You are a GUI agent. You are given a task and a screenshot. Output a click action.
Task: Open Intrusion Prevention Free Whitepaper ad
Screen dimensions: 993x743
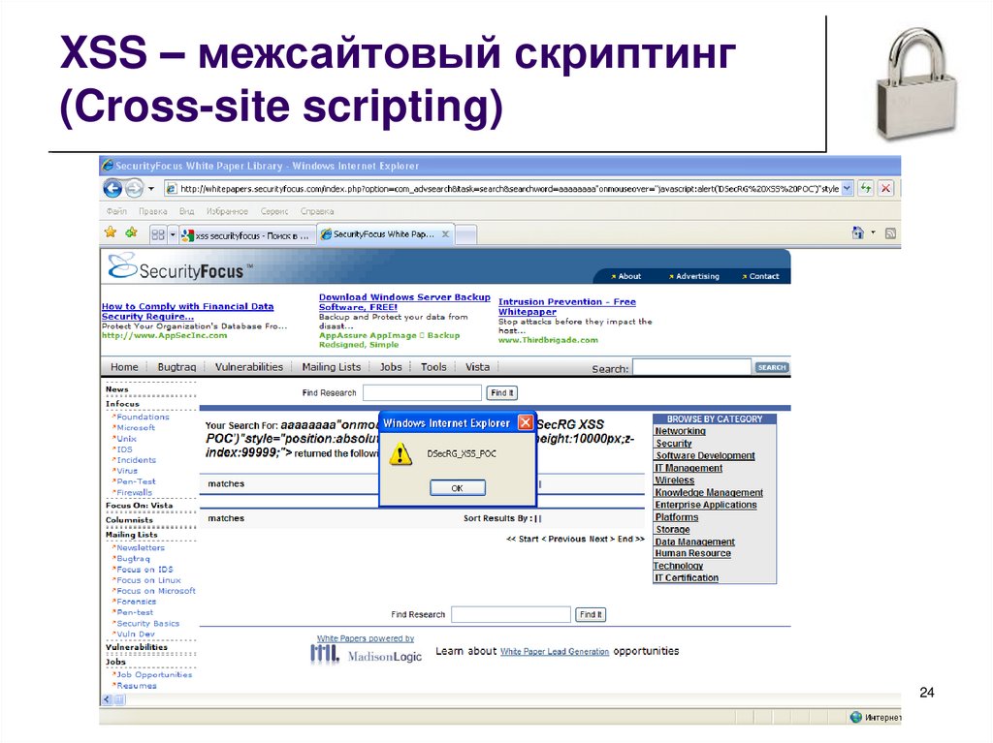(x=566, y=307)
